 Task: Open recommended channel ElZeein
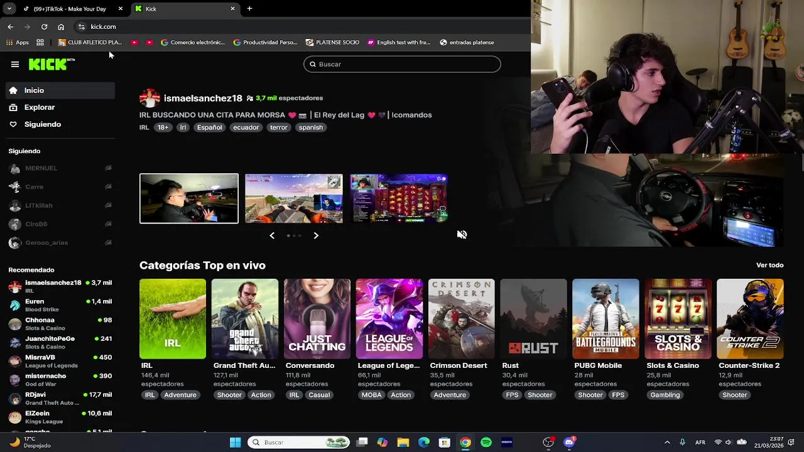pyautogui.click(x=61, y=417)
